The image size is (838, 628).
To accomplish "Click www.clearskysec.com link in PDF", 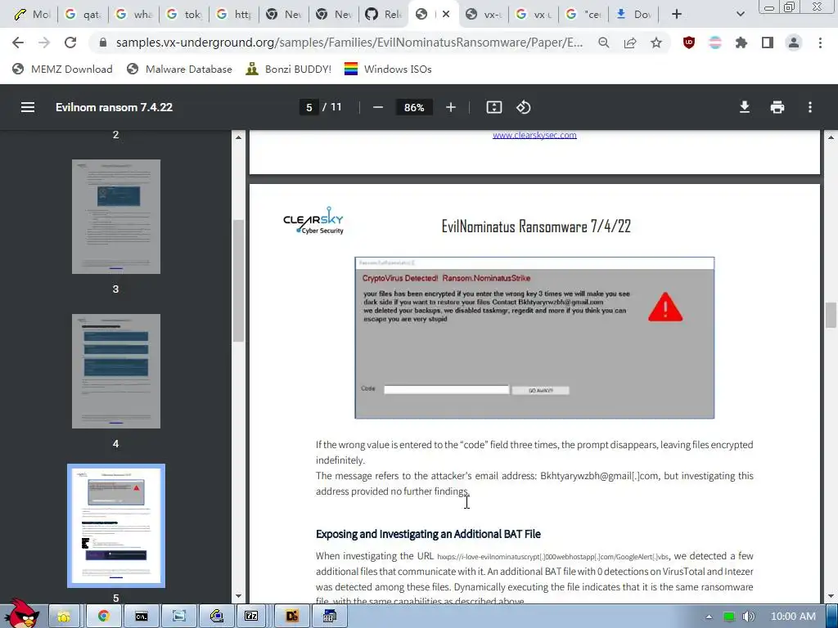I will 534,135.
